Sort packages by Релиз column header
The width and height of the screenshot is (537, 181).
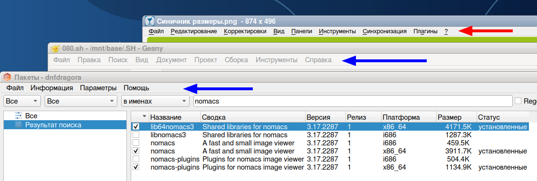[364, 117]
